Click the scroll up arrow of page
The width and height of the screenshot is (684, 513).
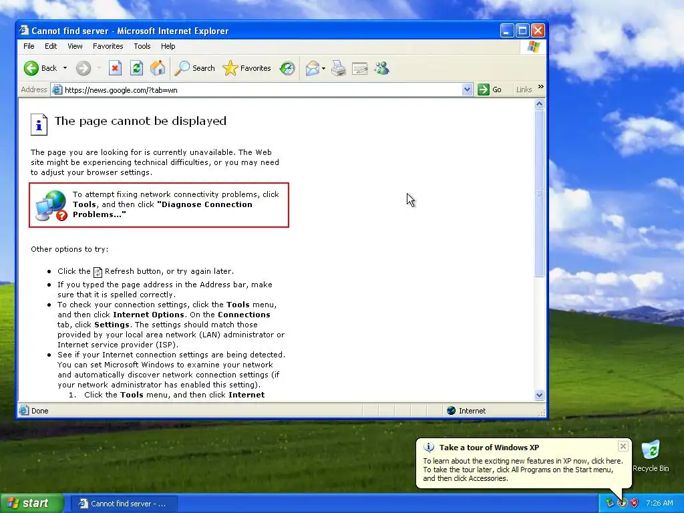(x=539, y=104)
